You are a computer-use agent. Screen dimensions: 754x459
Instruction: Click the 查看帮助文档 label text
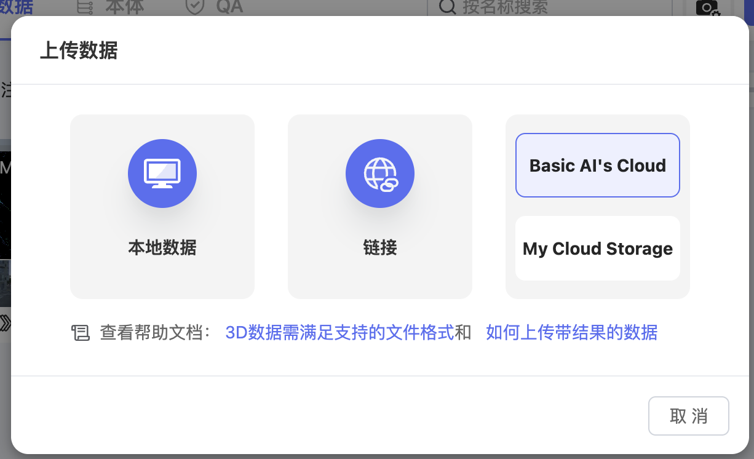pyautogui.click(x=155, y=333)
